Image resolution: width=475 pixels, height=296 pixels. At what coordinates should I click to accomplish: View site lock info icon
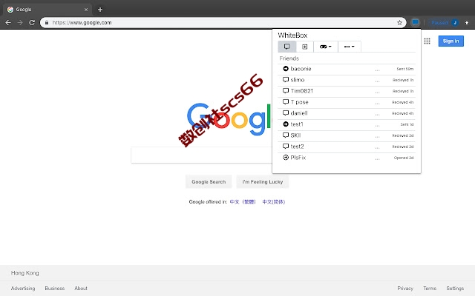click(47, 23)
